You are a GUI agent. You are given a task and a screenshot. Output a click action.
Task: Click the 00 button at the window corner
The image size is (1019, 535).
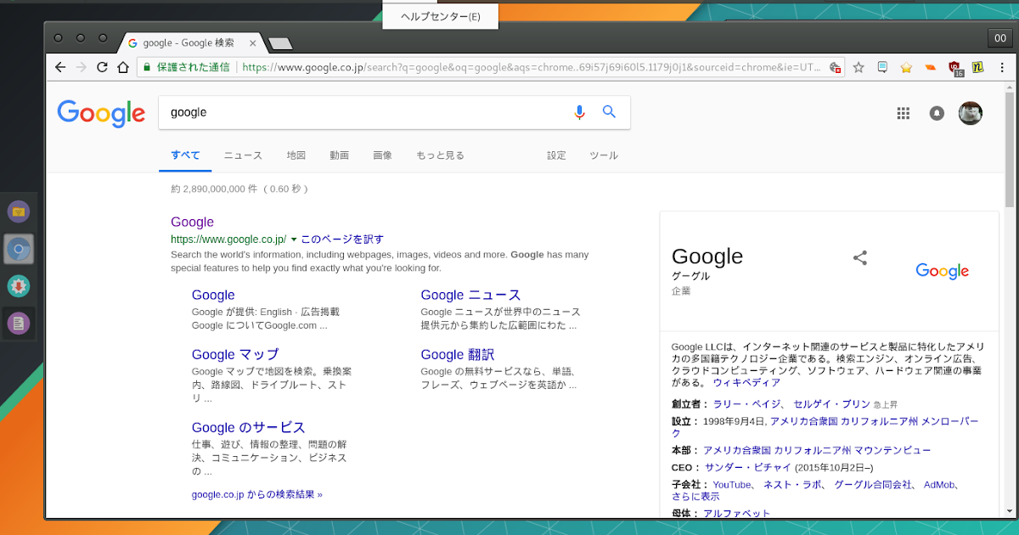click(x=1000, y=38)
